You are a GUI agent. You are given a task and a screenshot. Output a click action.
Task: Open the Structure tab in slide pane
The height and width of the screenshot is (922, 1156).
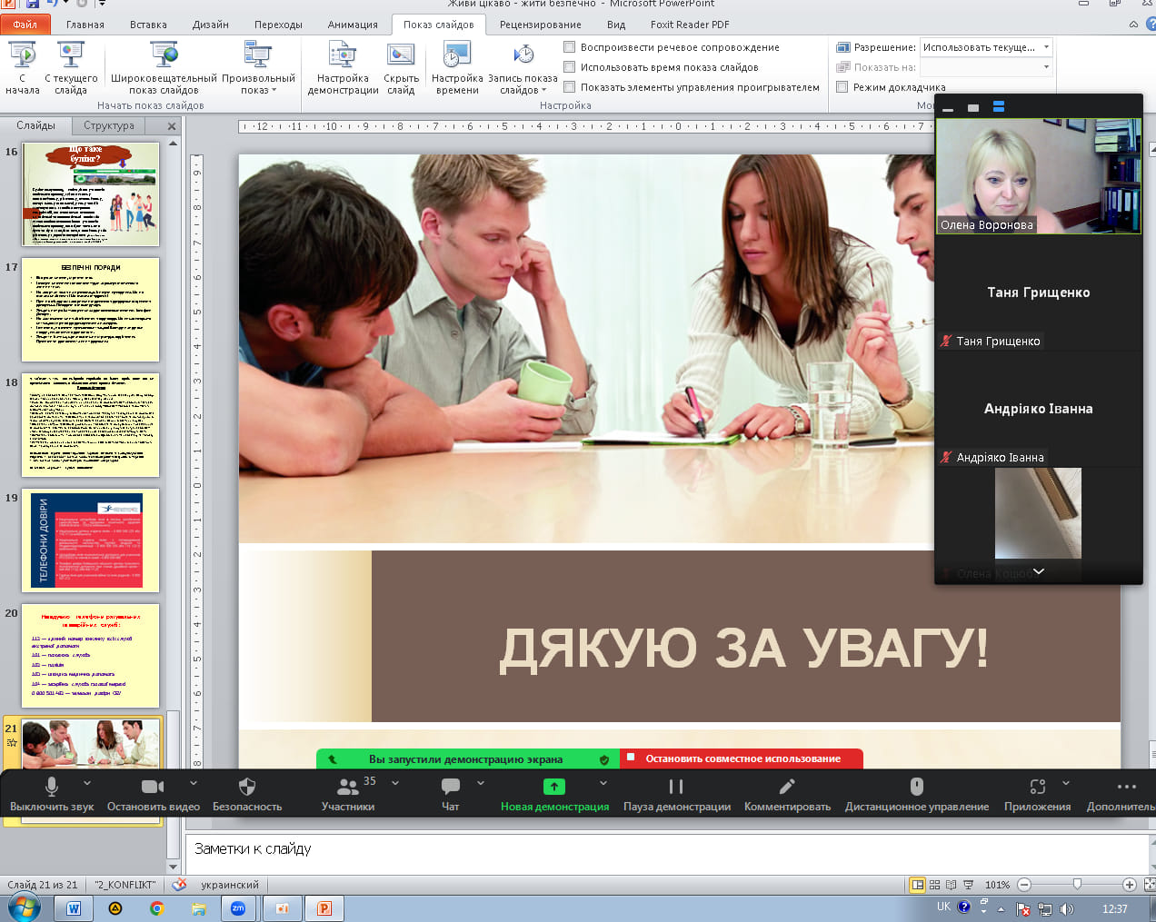click(x=109, y=125)
